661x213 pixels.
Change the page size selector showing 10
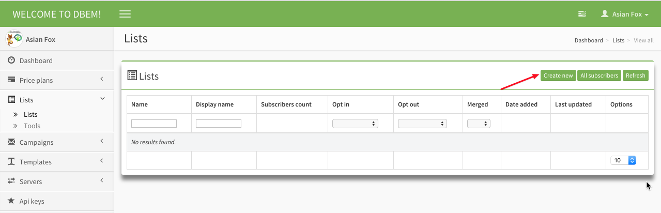623,160
